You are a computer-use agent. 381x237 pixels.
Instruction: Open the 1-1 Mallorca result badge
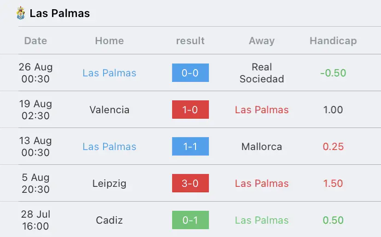[190, 146]
